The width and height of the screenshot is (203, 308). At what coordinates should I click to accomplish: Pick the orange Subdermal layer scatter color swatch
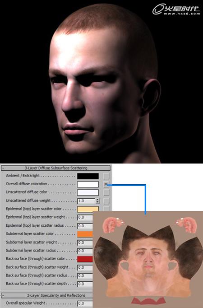(x=85, y=234)
